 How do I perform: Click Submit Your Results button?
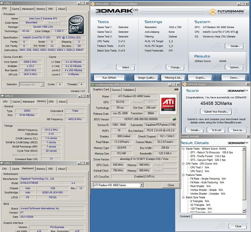tap(216, 112)
